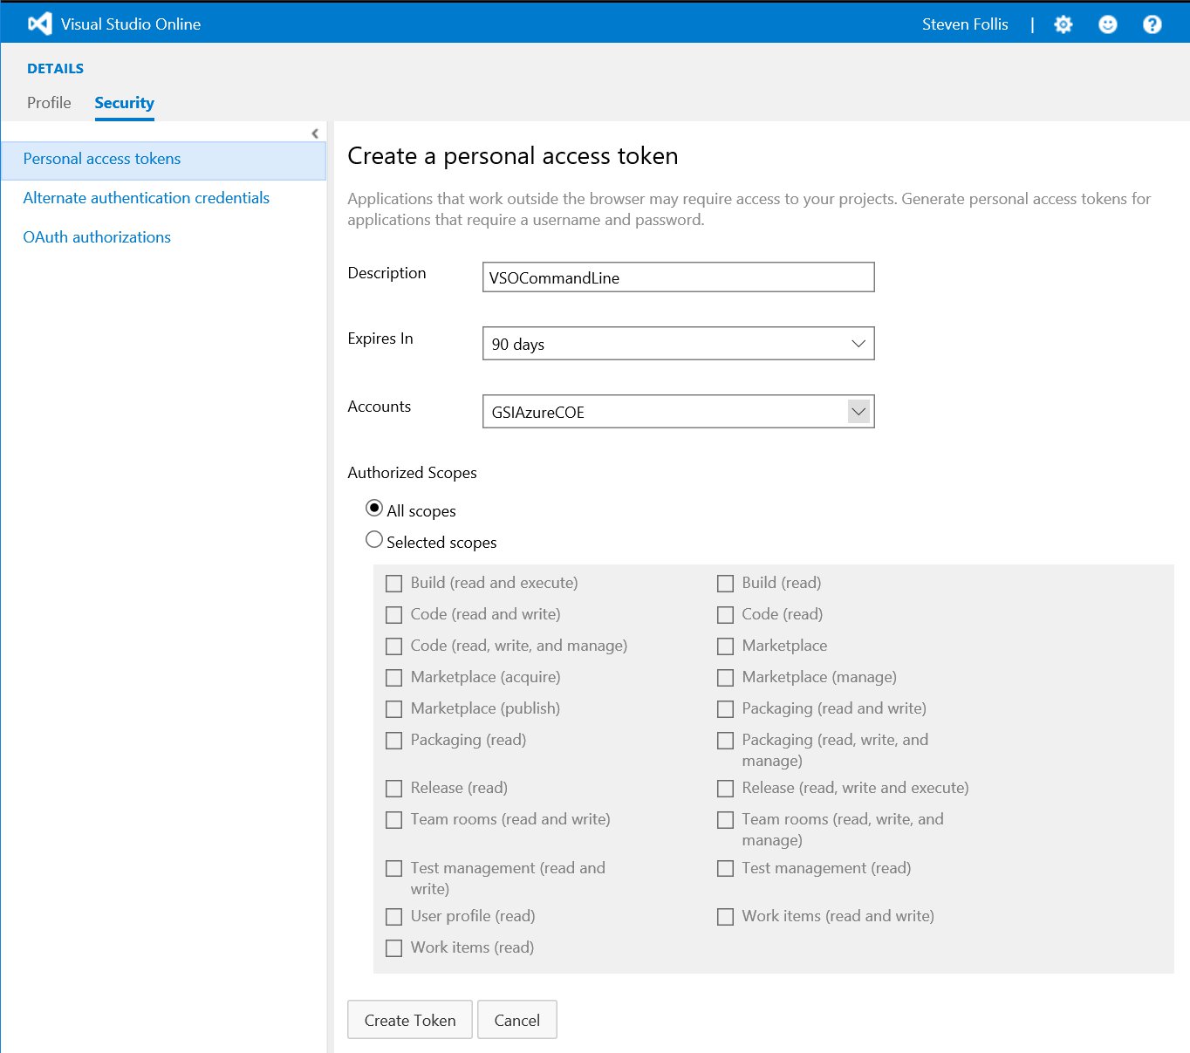Click the DETAILS heading
The height and width of the screenshot is (1053, 1190).
(56, 69)
